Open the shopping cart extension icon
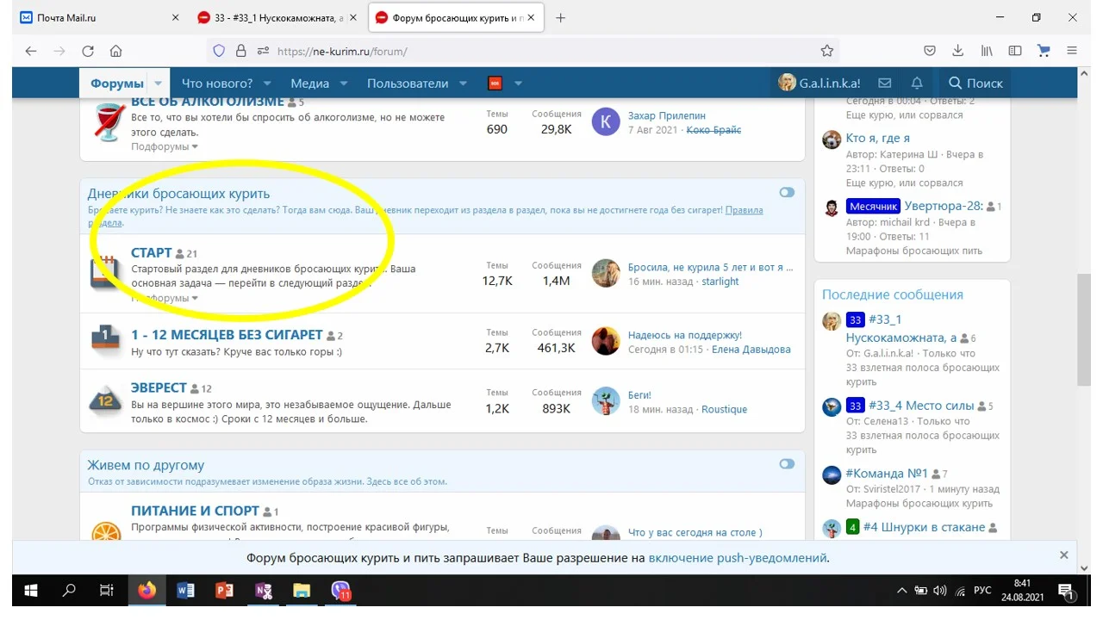Screen dimensions: 1103x620 tap(1044, 51)
